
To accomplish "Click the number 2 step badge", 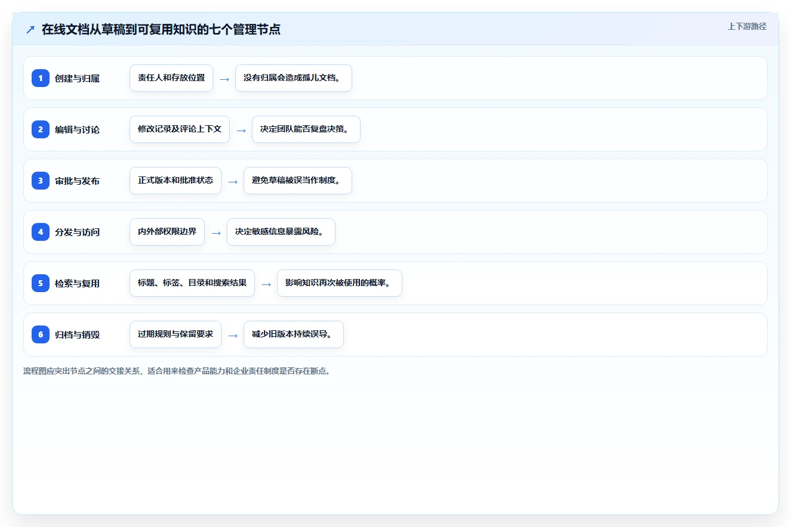I will click(x=41, y=129).
